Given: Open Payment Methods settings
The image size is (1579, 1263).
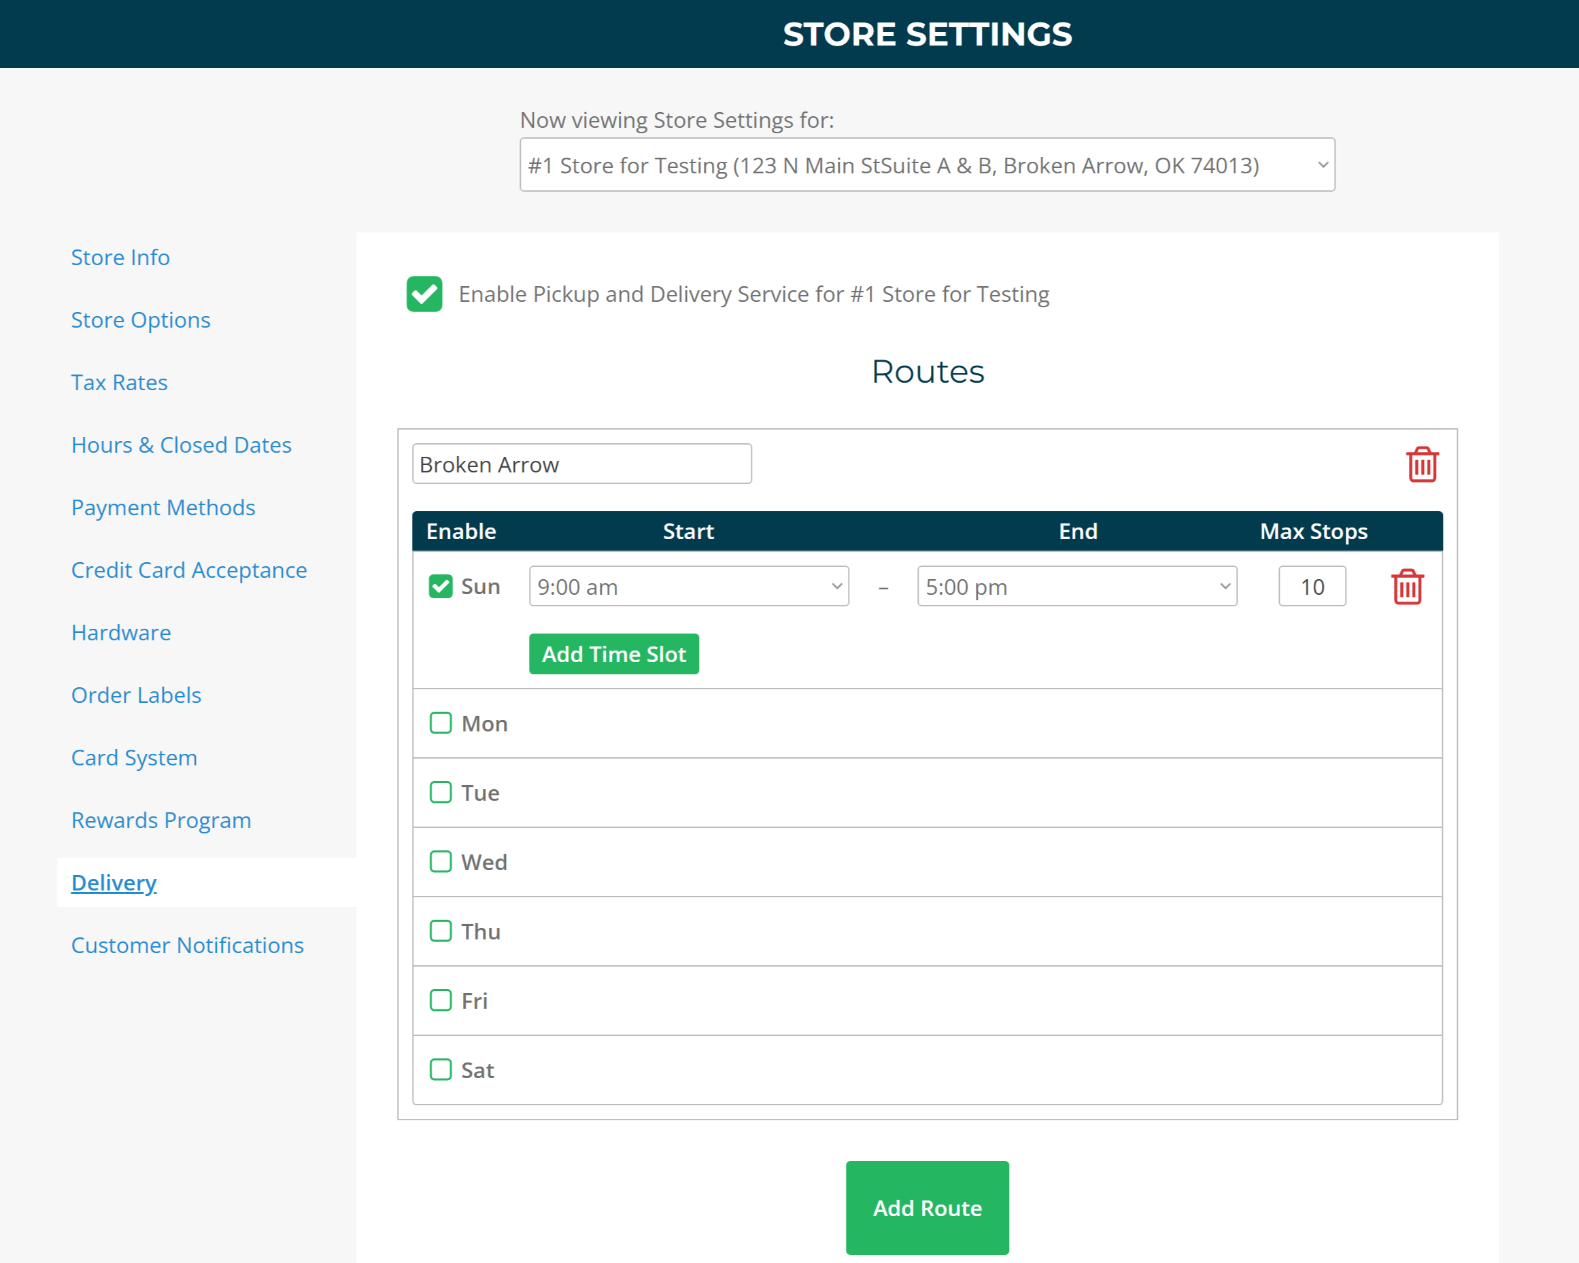Looking at the screenshot, I should [163, 507].
